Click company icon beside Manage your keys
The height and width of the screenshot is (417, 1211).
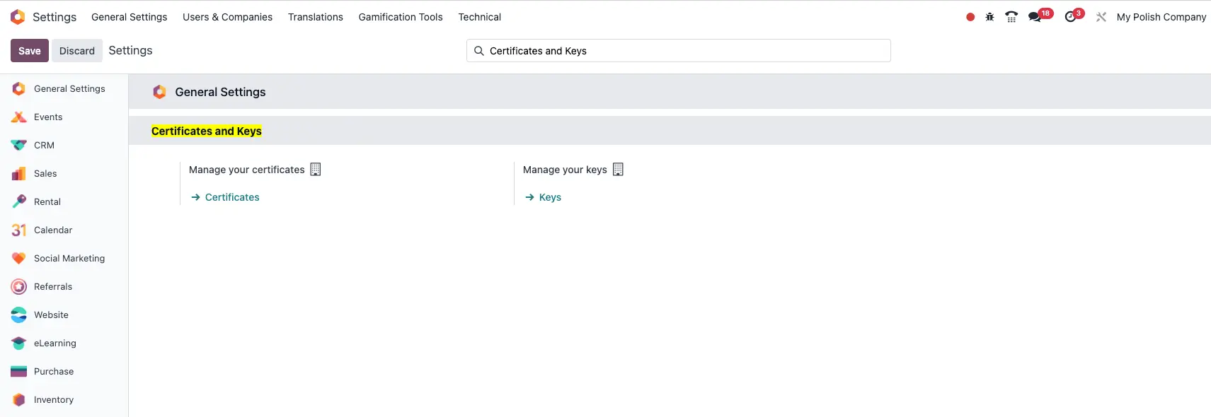click(x=618, y=170)
